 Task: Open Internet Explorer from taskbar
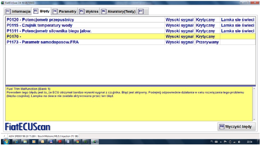pos(16,142)
